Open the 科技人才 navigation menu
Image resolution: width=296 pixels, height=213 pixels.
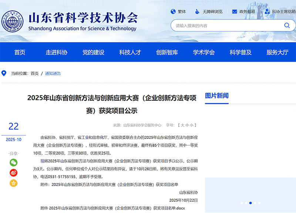coord(130,52)
